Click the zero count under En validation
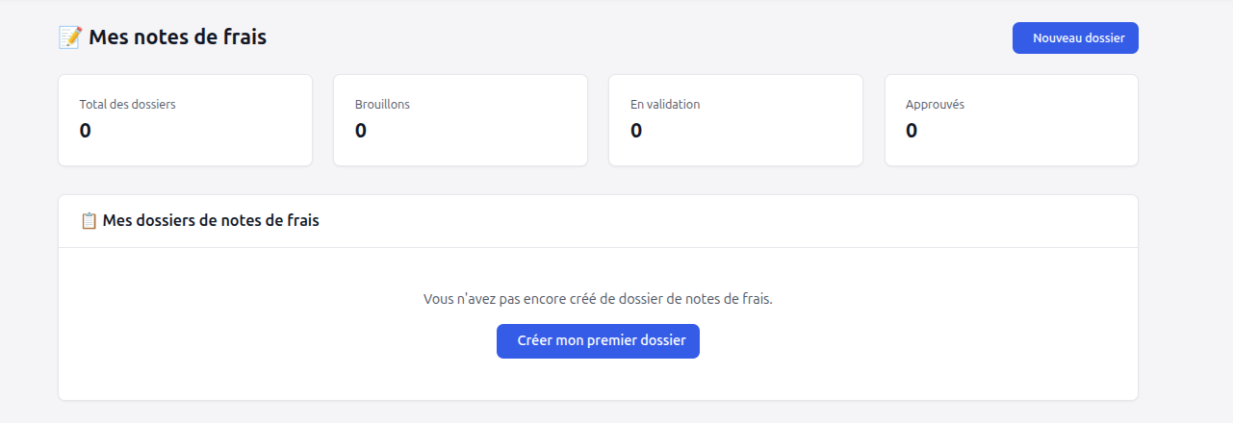 click(636, 131)
